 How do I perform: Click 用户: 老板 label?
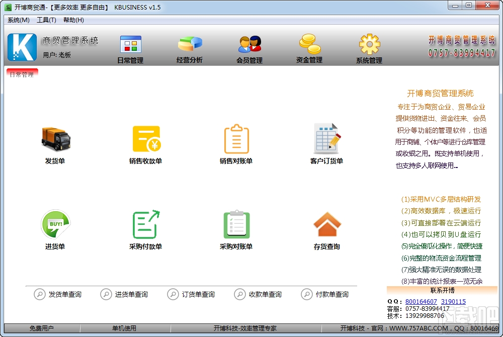[x=57, y=55]
